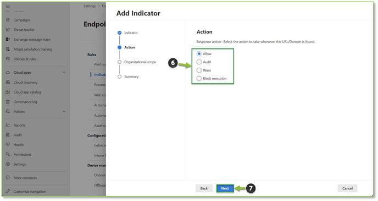This screenshot has height=201, width=378.
Task: Open Policies & rules
Action: 25,59
